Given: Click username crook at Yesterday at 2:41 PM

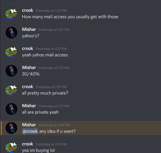Looking at the screenshot, I should coord(28,144).
